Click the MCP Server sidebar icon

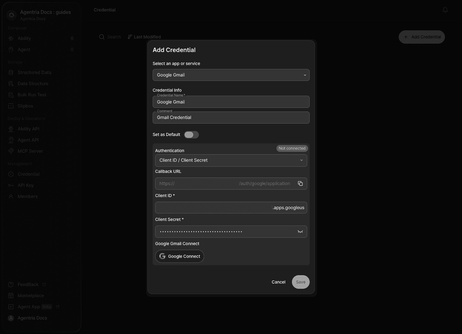point(11,151)
